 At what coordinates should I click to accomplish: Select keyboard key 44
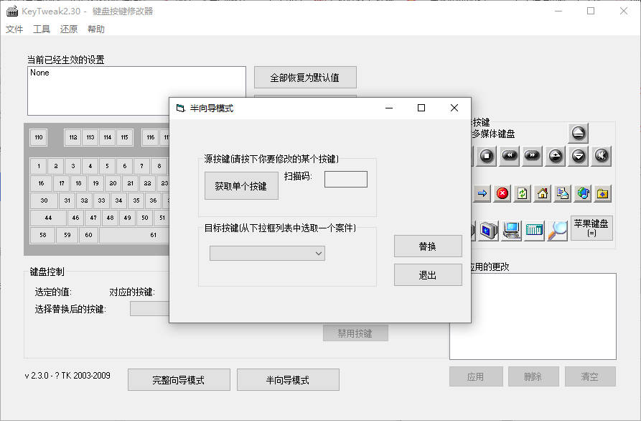[x=48, y=218]
